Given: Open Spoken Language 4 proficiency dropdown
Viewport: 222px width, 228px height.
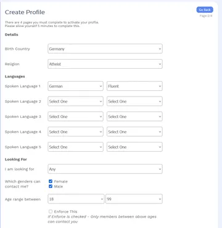Looking at the screenshot, I should click(134, 132).
